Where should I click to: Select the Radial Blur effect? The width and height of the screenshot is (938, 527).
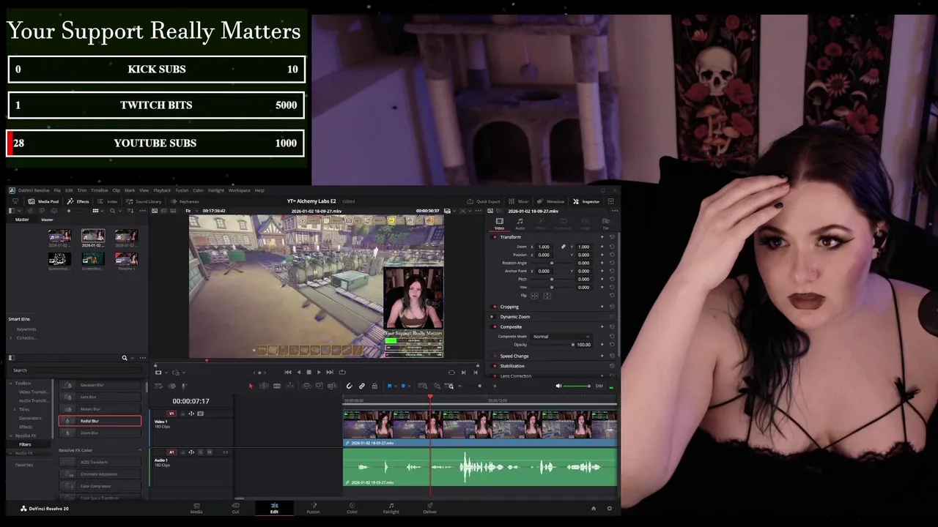[x=100, y=421]
